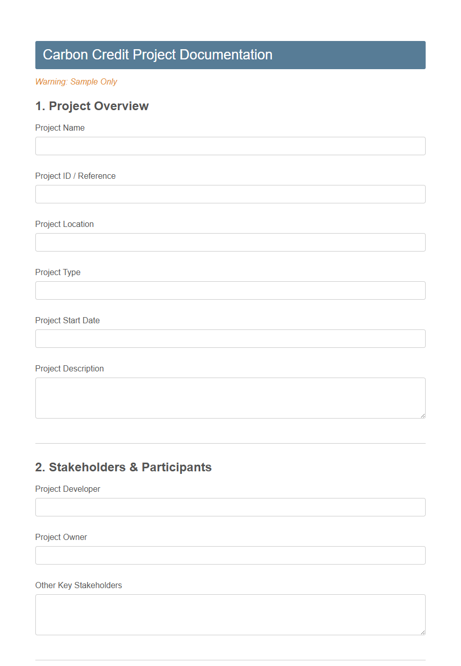The image size is (461, 666).
Task: Click the Project Name input field
Action: tap(230, 146)
